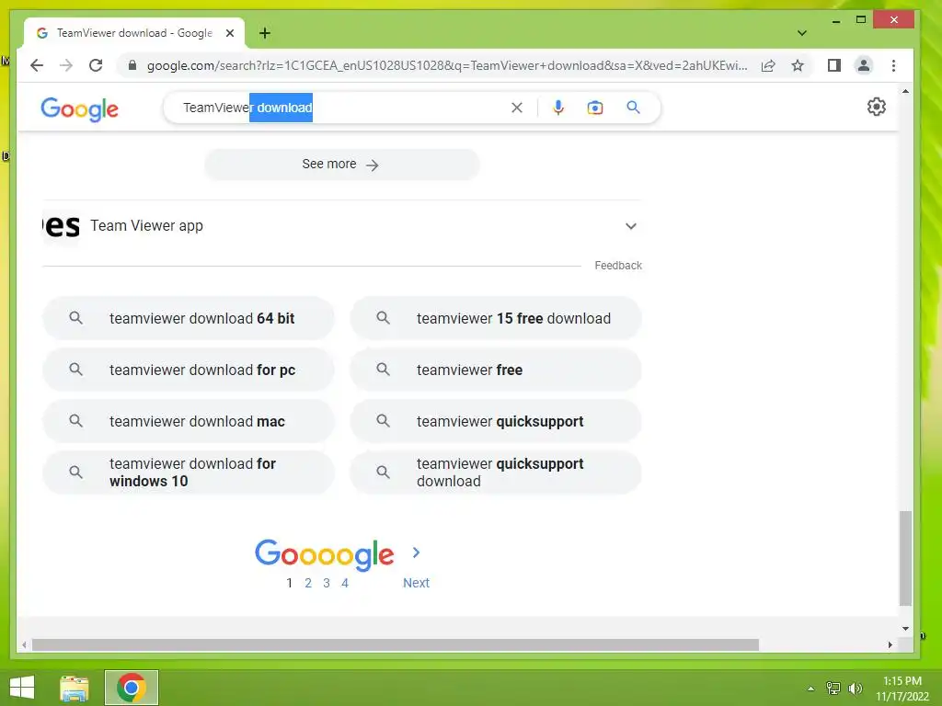
Task: Click the Next results link
Action: (x=416, y=583)
